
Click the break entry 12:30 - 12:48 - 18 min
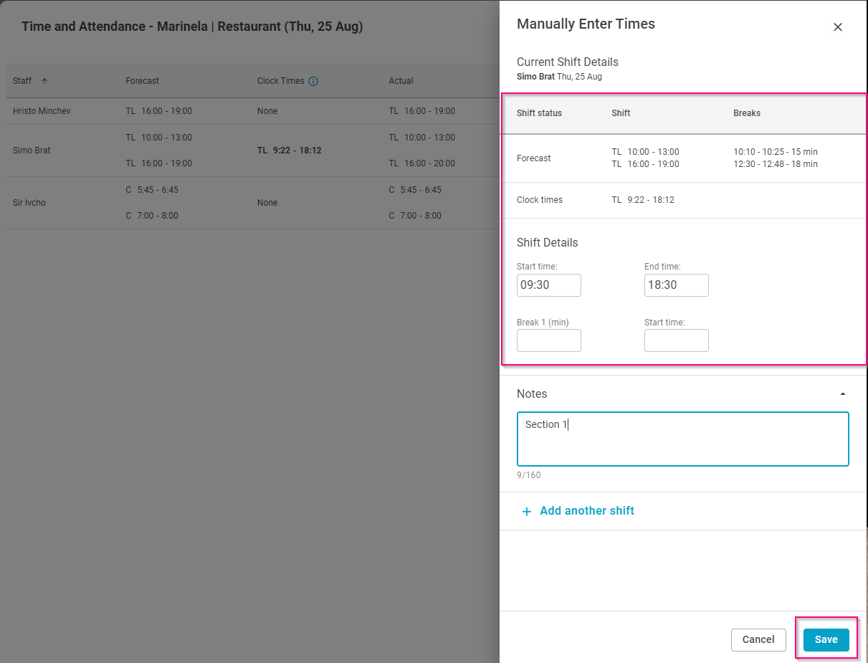click(776, 164)
